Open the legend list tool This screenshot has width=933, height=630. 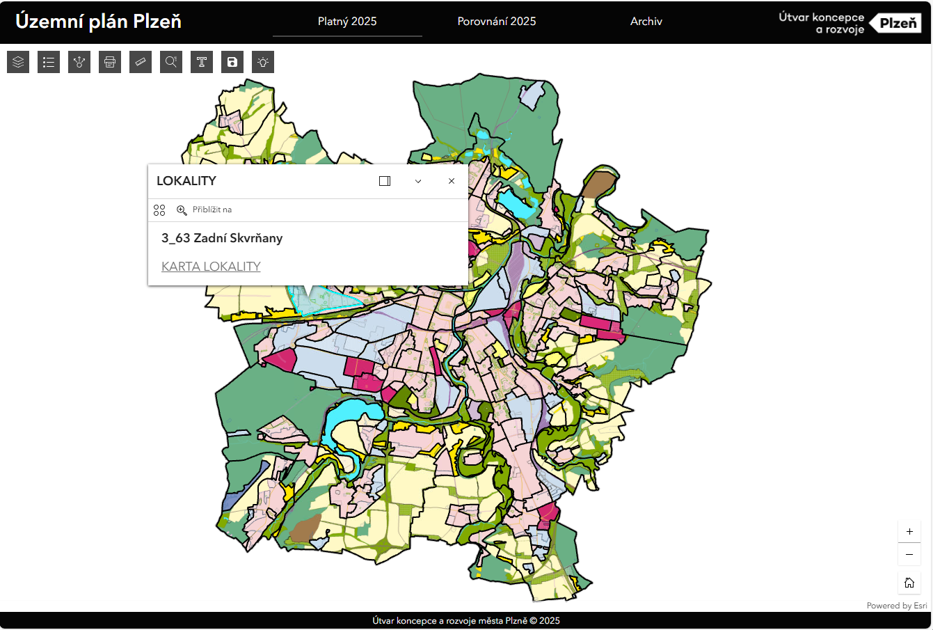click(x=49, y=62)
